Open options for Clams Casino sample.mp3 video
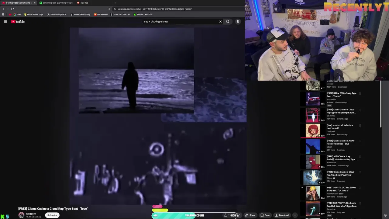 point(360,110)
